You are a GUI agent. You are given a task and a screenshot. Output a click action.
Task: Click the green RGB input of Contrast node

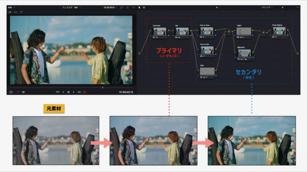tap(151, 30)
